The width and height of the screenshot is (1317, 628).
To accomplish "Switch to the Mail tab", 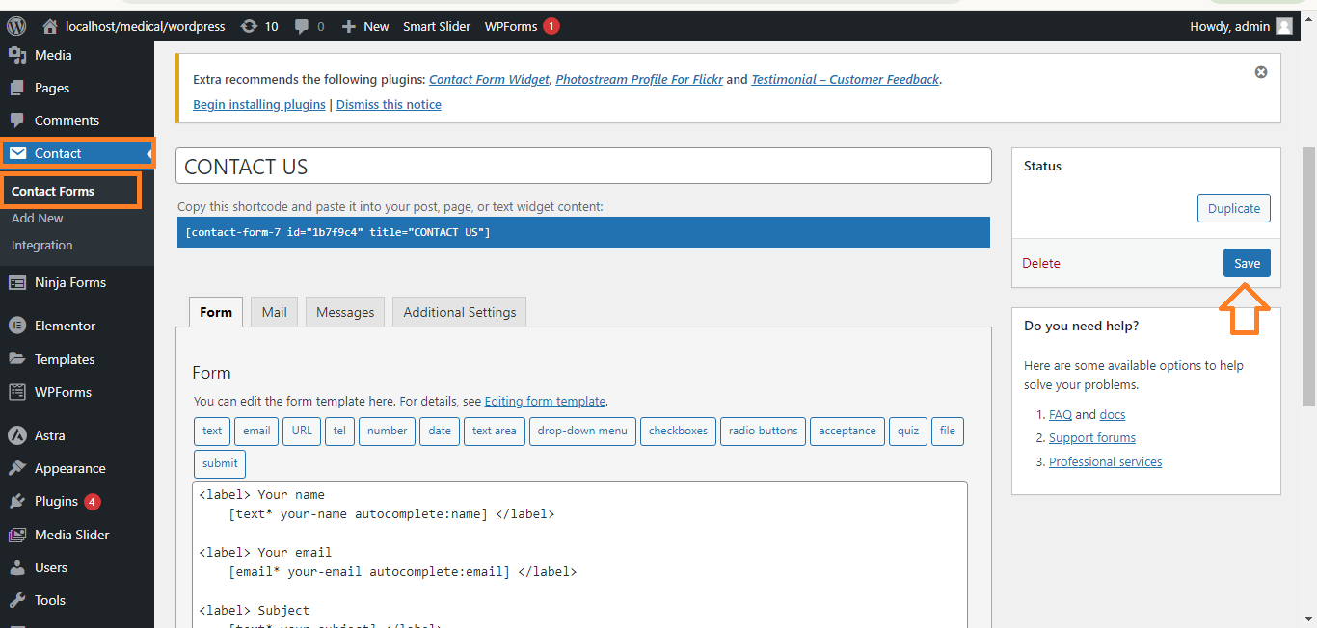I will coord(275,312).
